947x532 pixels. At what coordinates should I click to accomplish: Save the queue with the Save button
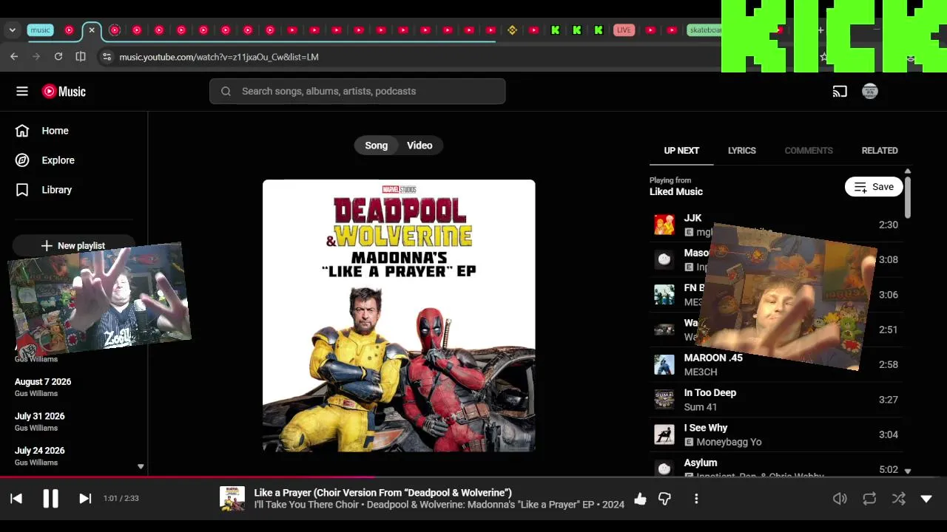click(x=874, y=187)
